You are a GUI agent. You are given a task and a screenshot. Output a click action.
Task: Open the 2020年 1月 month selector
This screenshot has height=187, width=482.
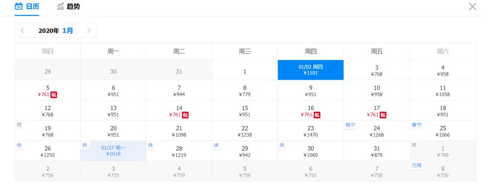pos(56,31)
